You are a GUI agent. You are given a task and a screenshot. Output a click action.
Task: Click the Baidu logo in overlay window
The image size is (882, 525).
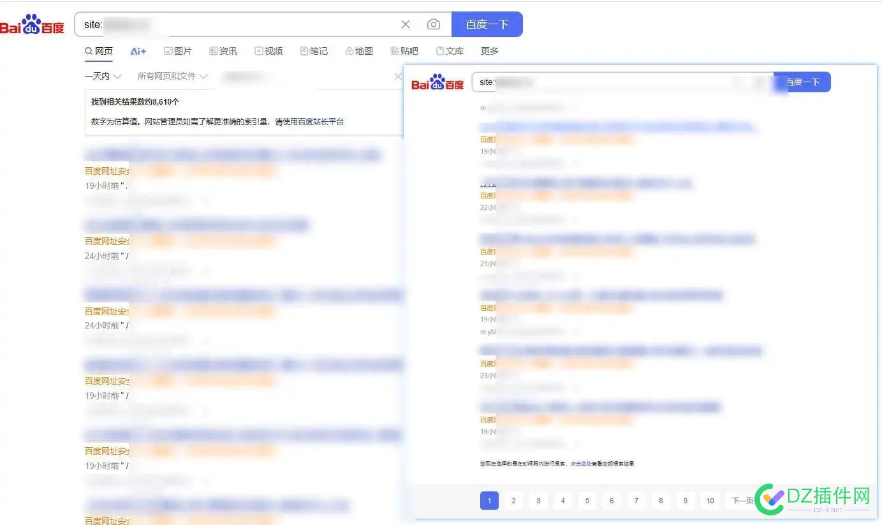point(437,83)
